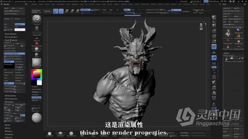Open the MatCap Red Wax material selector
248x139 pixels.
(37, 44)
